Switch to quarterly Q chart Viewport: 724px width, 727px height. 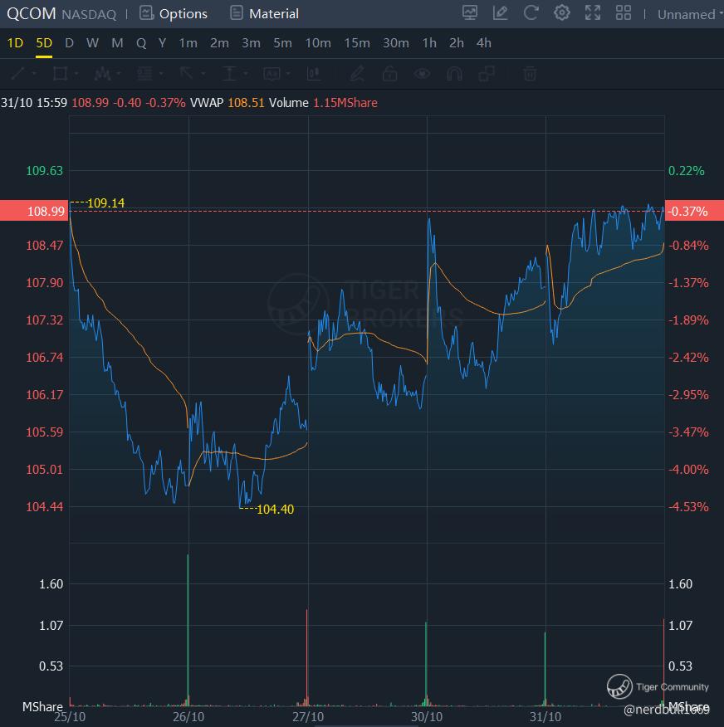(x=141, y=43)
